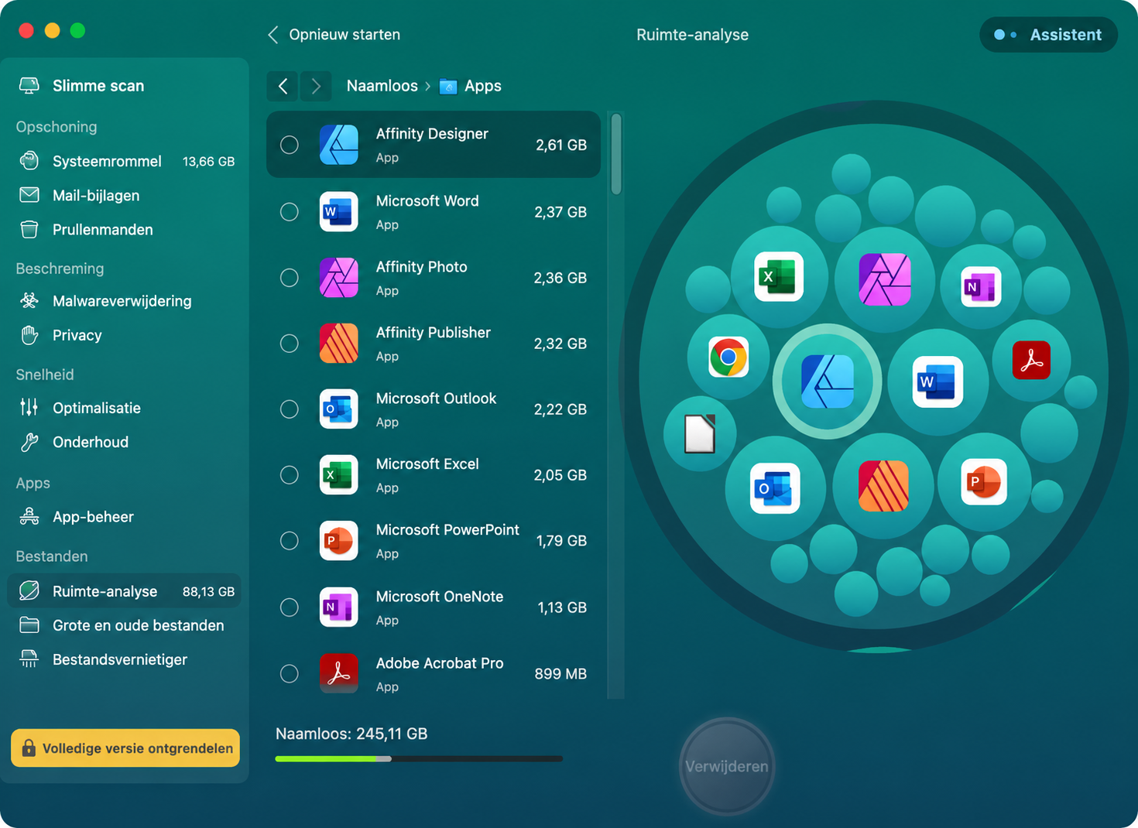Image resolution: width=1138 pixels, height=828 pixels.
Task: Click the Affinity Photo bubble in chart
Action: tap(885, 279)
